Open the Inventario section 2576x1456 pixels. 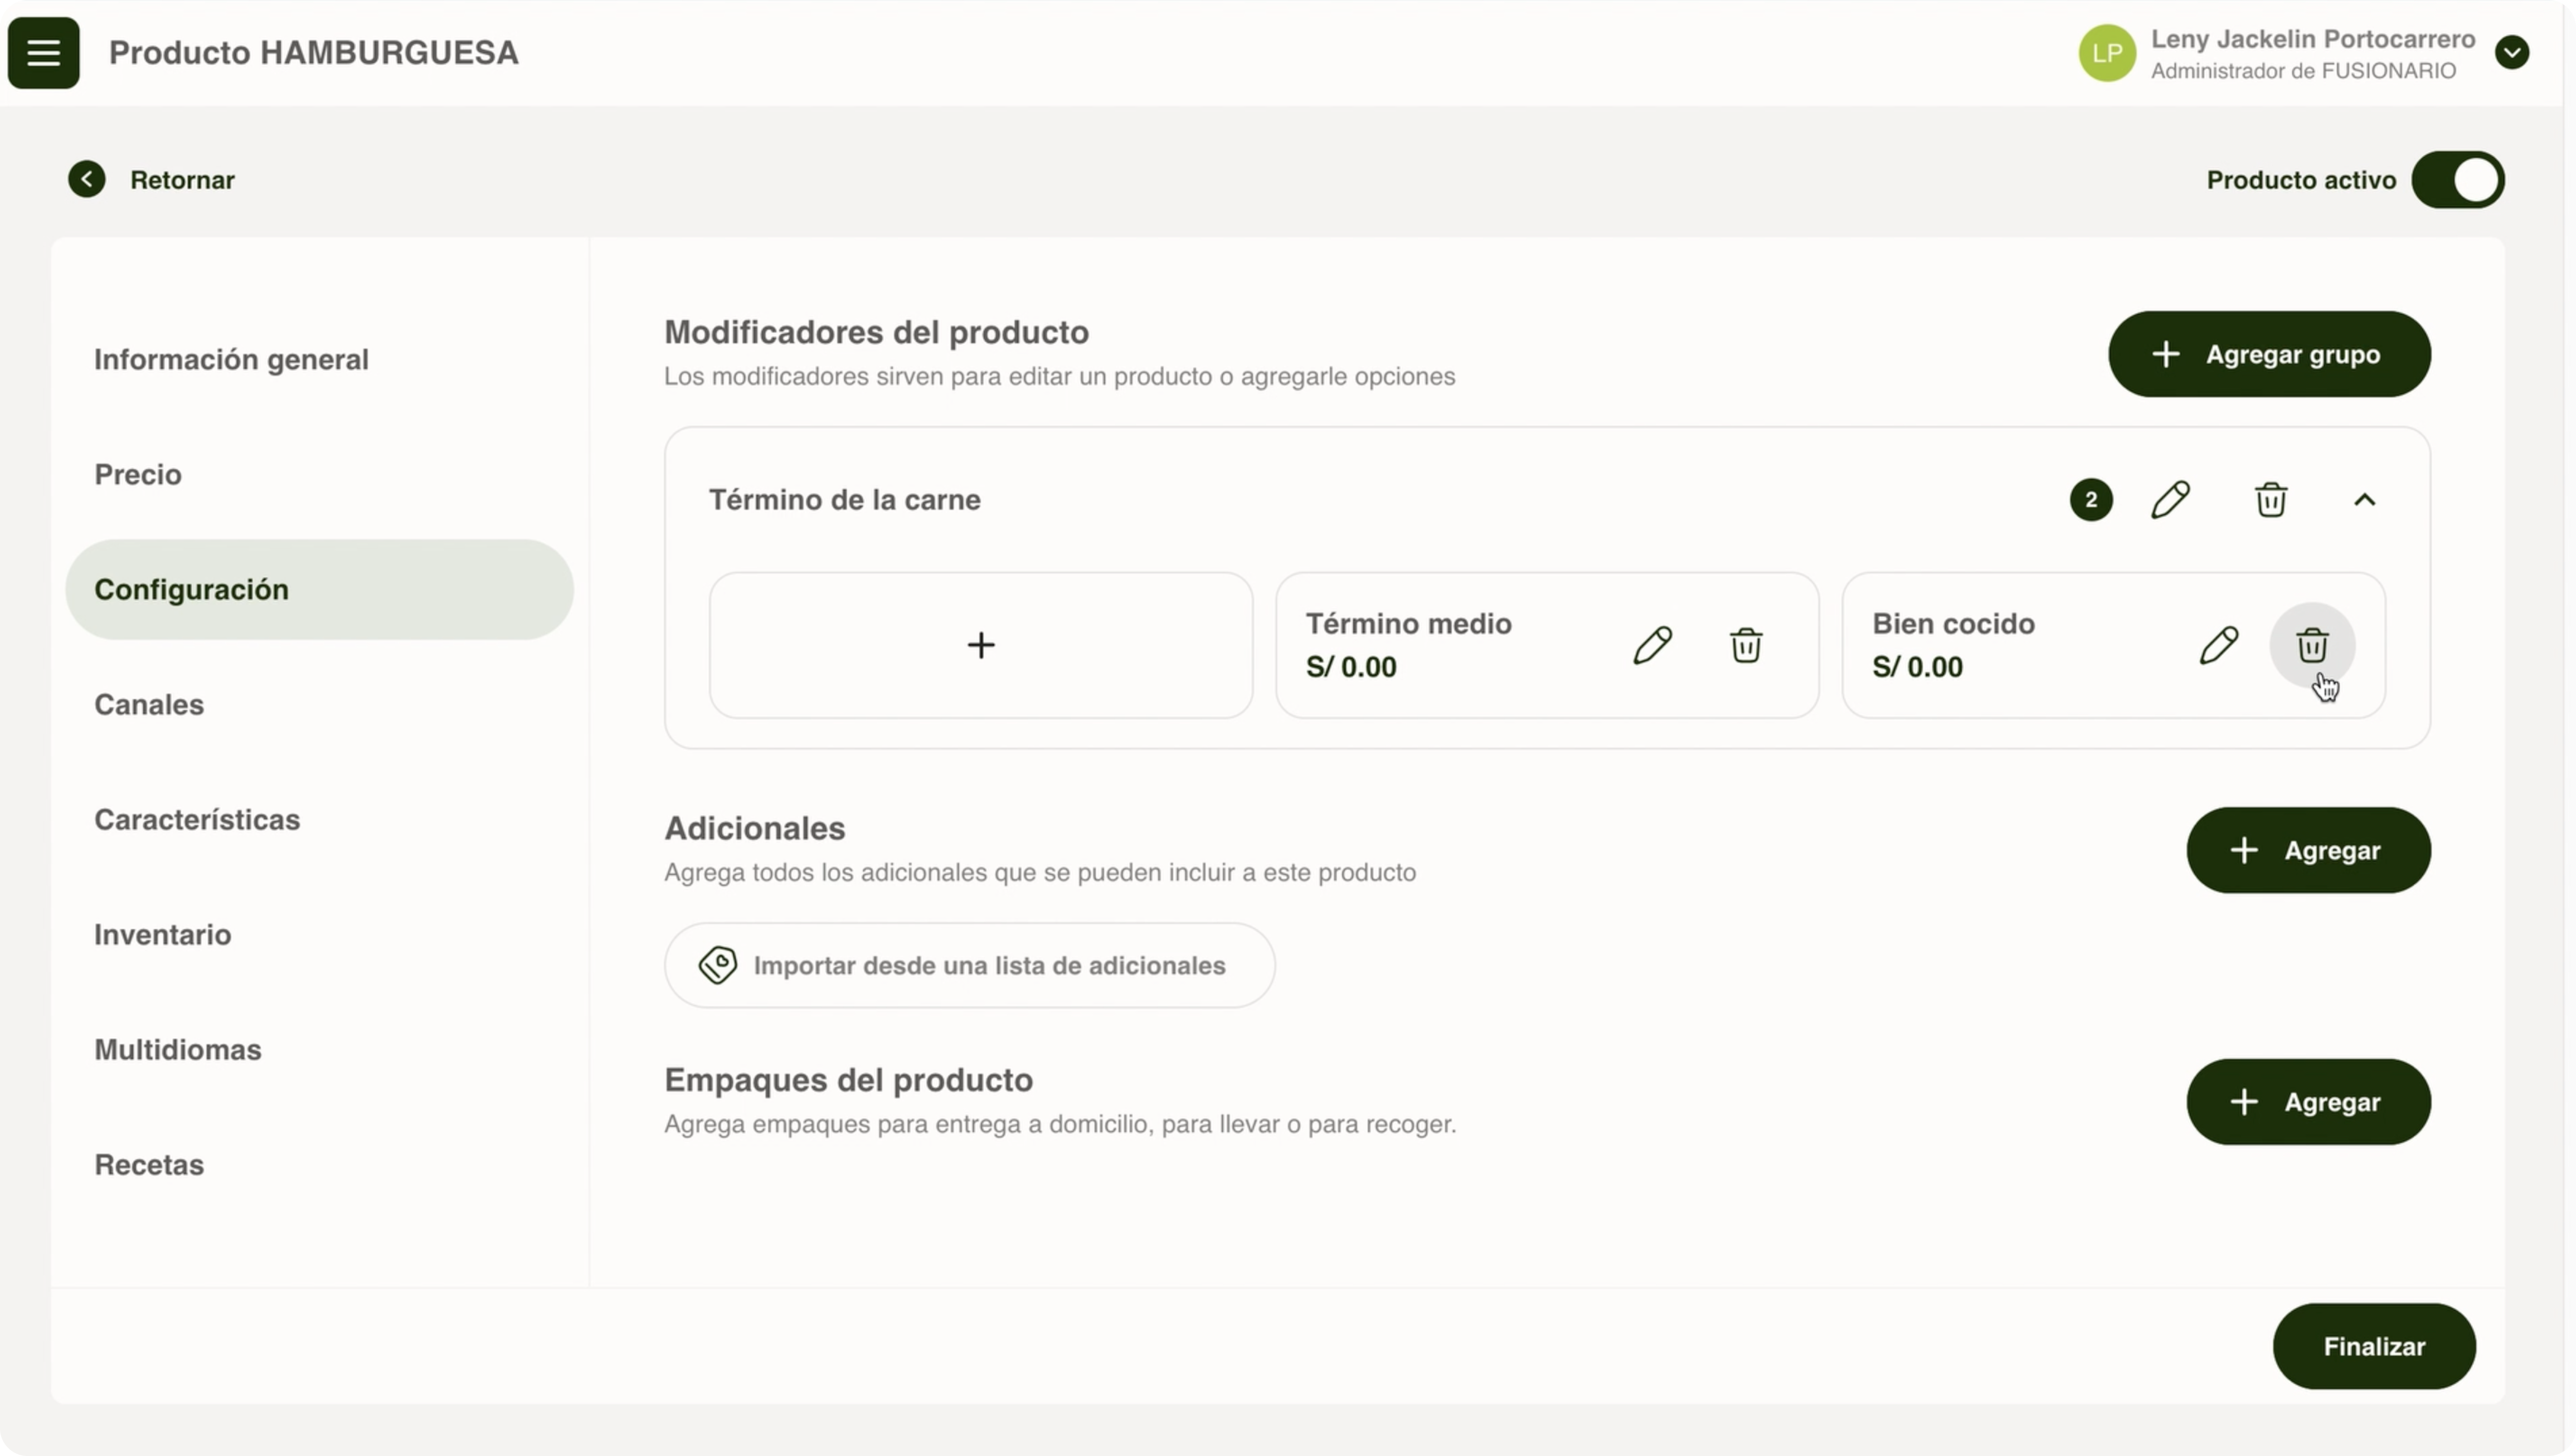[162, 934]
